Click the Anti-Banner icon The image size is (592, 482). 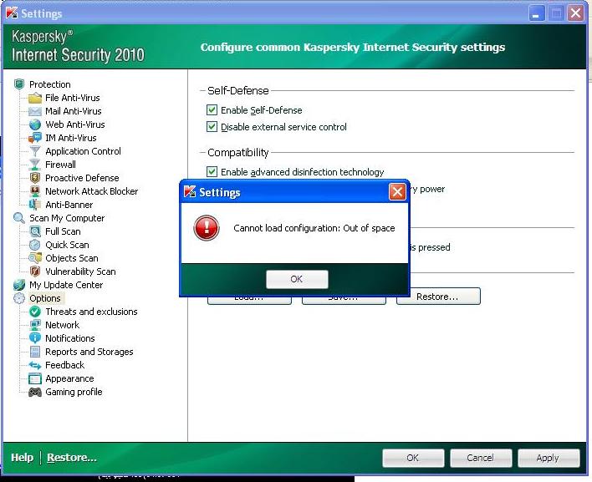coord(35,205)
